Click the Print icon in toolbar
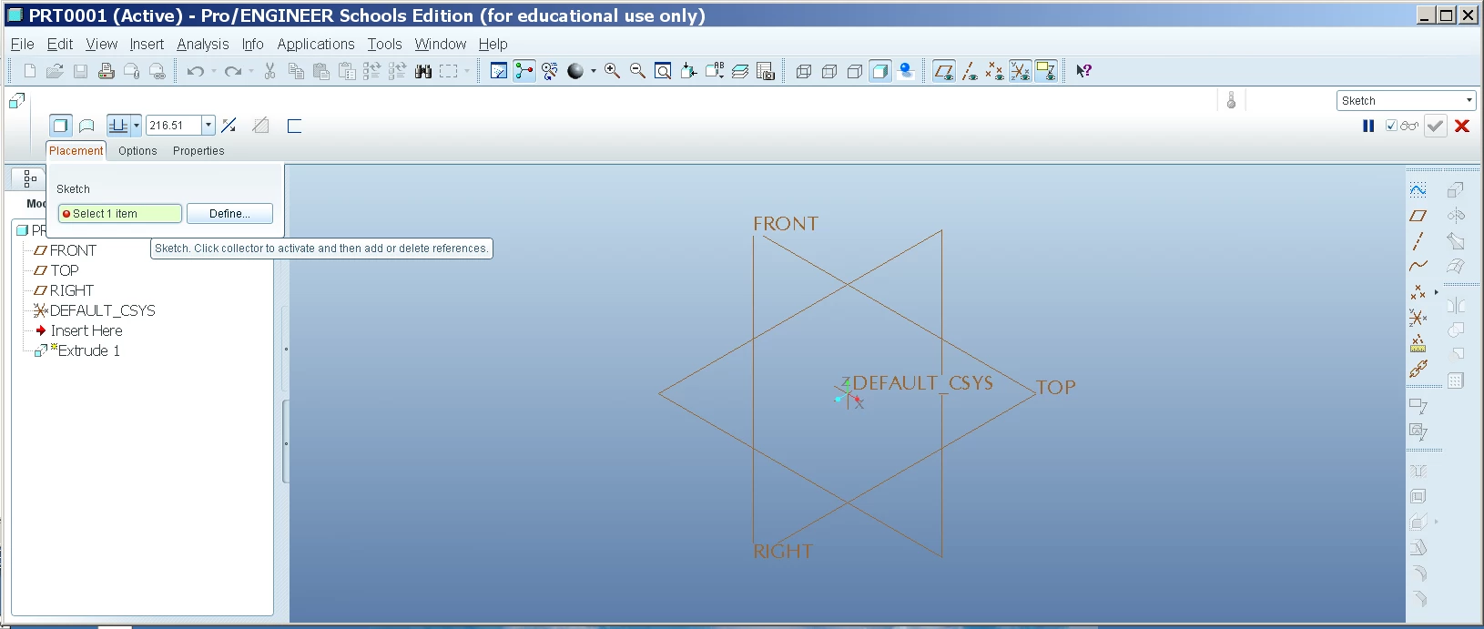This screenshot has height=629, width=1484. 107,71
